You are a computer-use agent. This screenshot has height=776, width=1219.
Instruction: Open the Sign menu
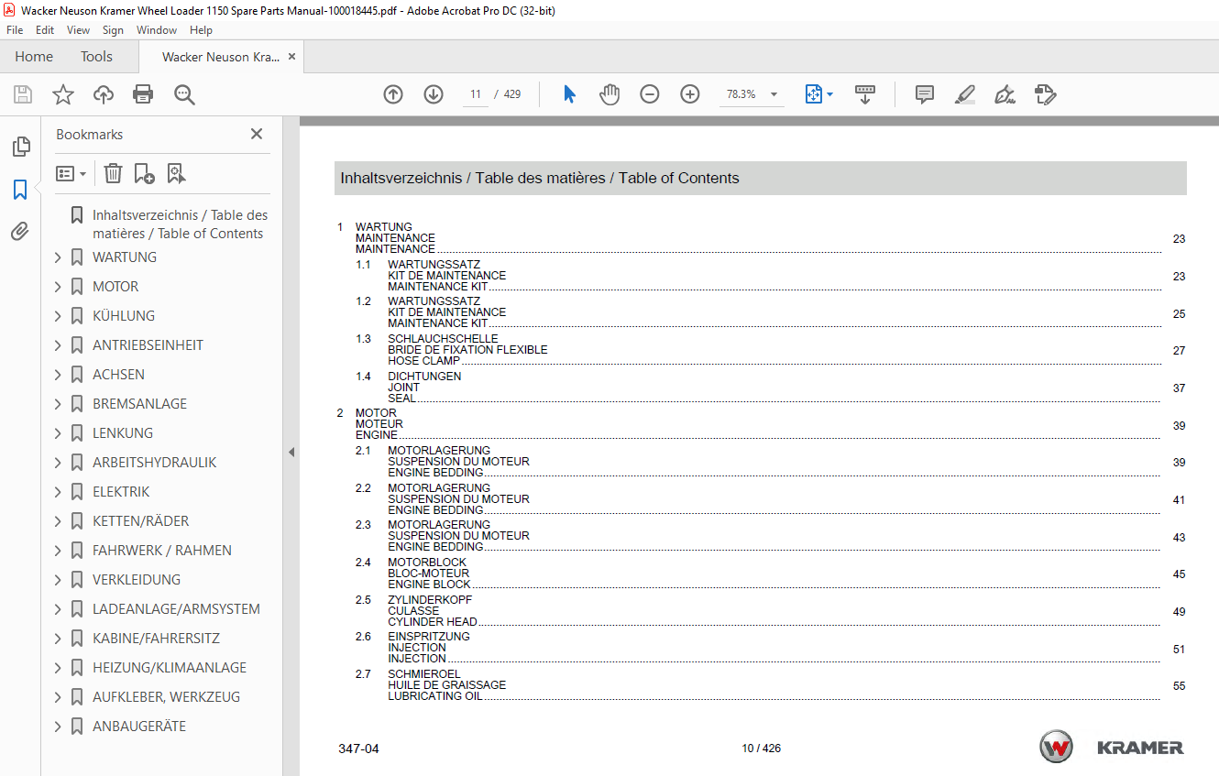coord(113,30)
